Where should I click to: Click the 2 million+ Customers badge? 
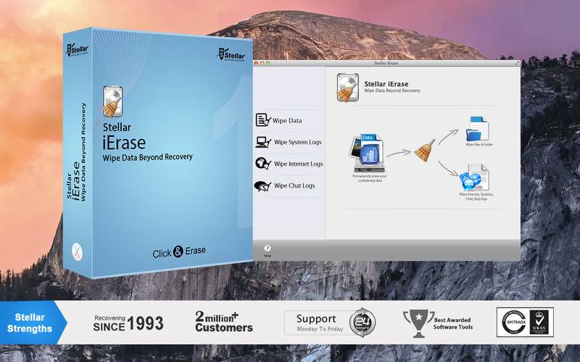coord(224,321)
